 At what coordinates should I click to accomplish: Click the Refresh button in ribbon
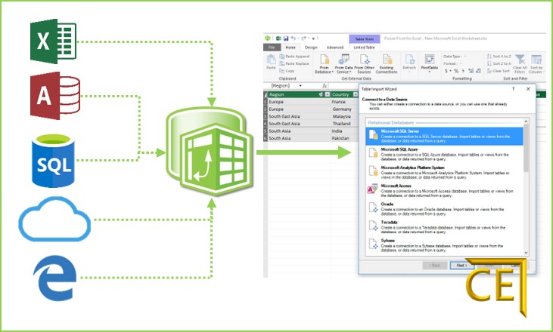click(x=409, y=63)
